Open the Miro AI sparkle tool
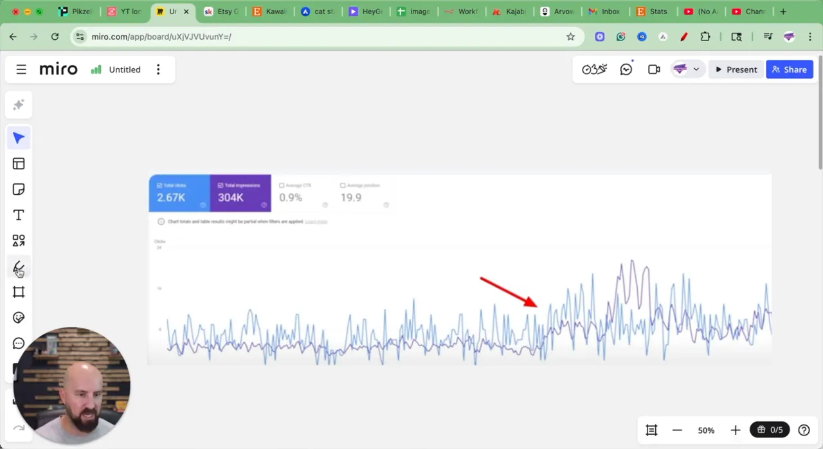This screenshot has width=823, height=449. (x=19, y=105)
